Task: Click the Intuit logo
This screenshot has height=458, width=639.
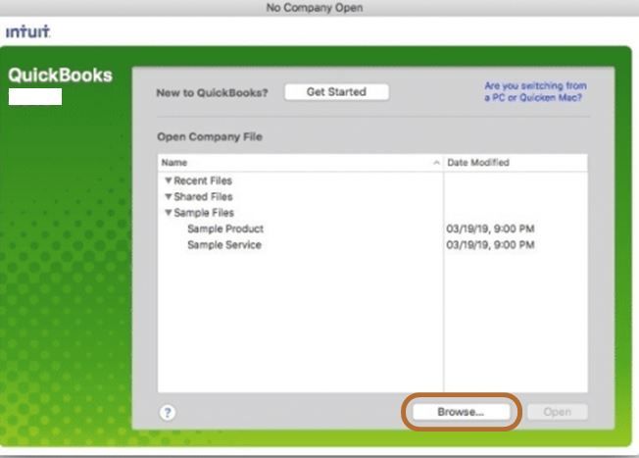Action: pos(27,31)
